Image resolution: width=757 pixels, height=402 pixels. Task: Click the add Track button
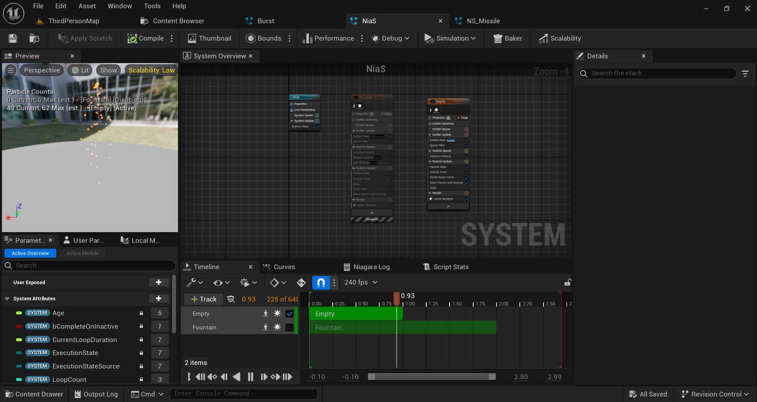[x=204, y=299]
